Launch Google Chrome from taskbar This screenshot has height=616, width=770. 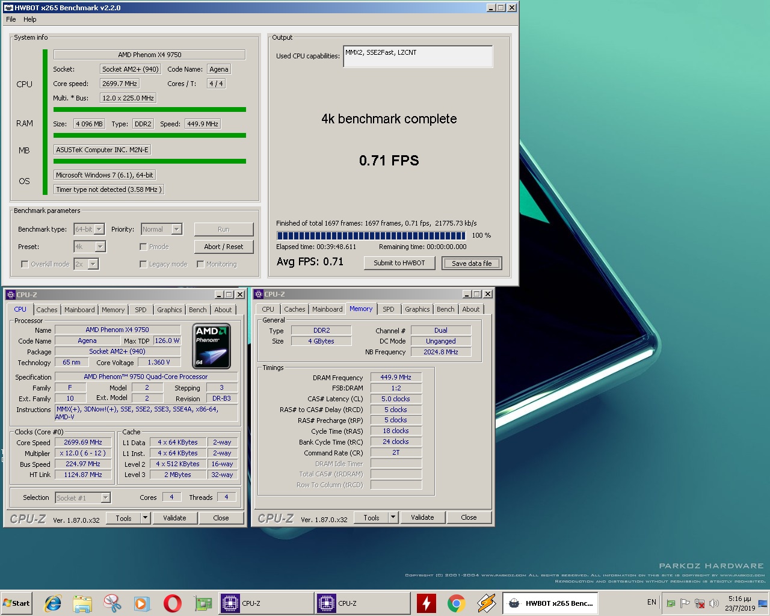456,603
